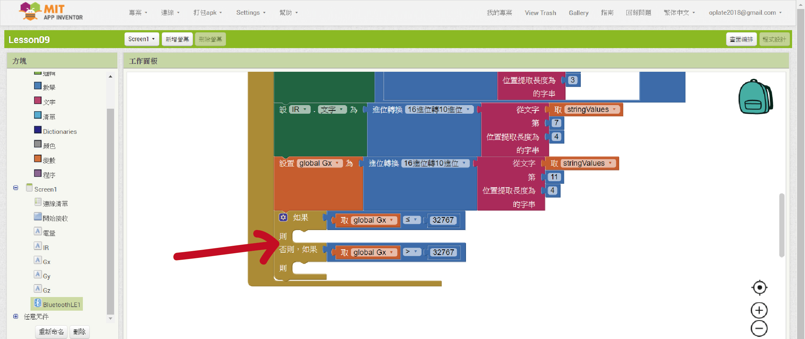Viewport: 805px width, 339px height.
Task: Zoom out with the minus icon
Action: (x=759, y=329)
